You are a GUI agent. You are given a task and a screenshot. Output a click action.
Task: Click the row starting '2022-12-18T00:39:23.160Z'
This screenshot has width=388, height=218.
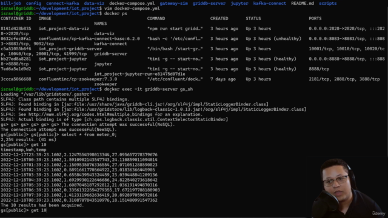point(79,160)
